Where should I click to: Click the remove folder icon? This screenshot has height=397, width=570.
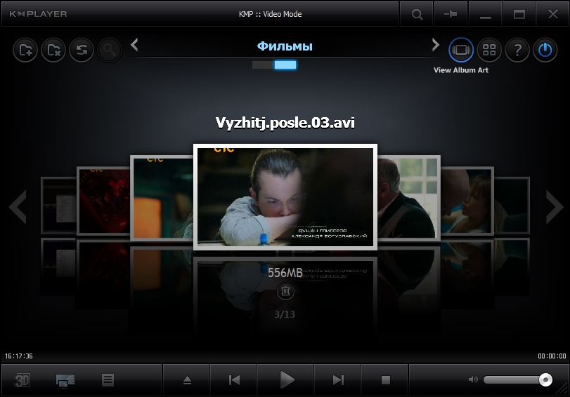coord(53,50)
